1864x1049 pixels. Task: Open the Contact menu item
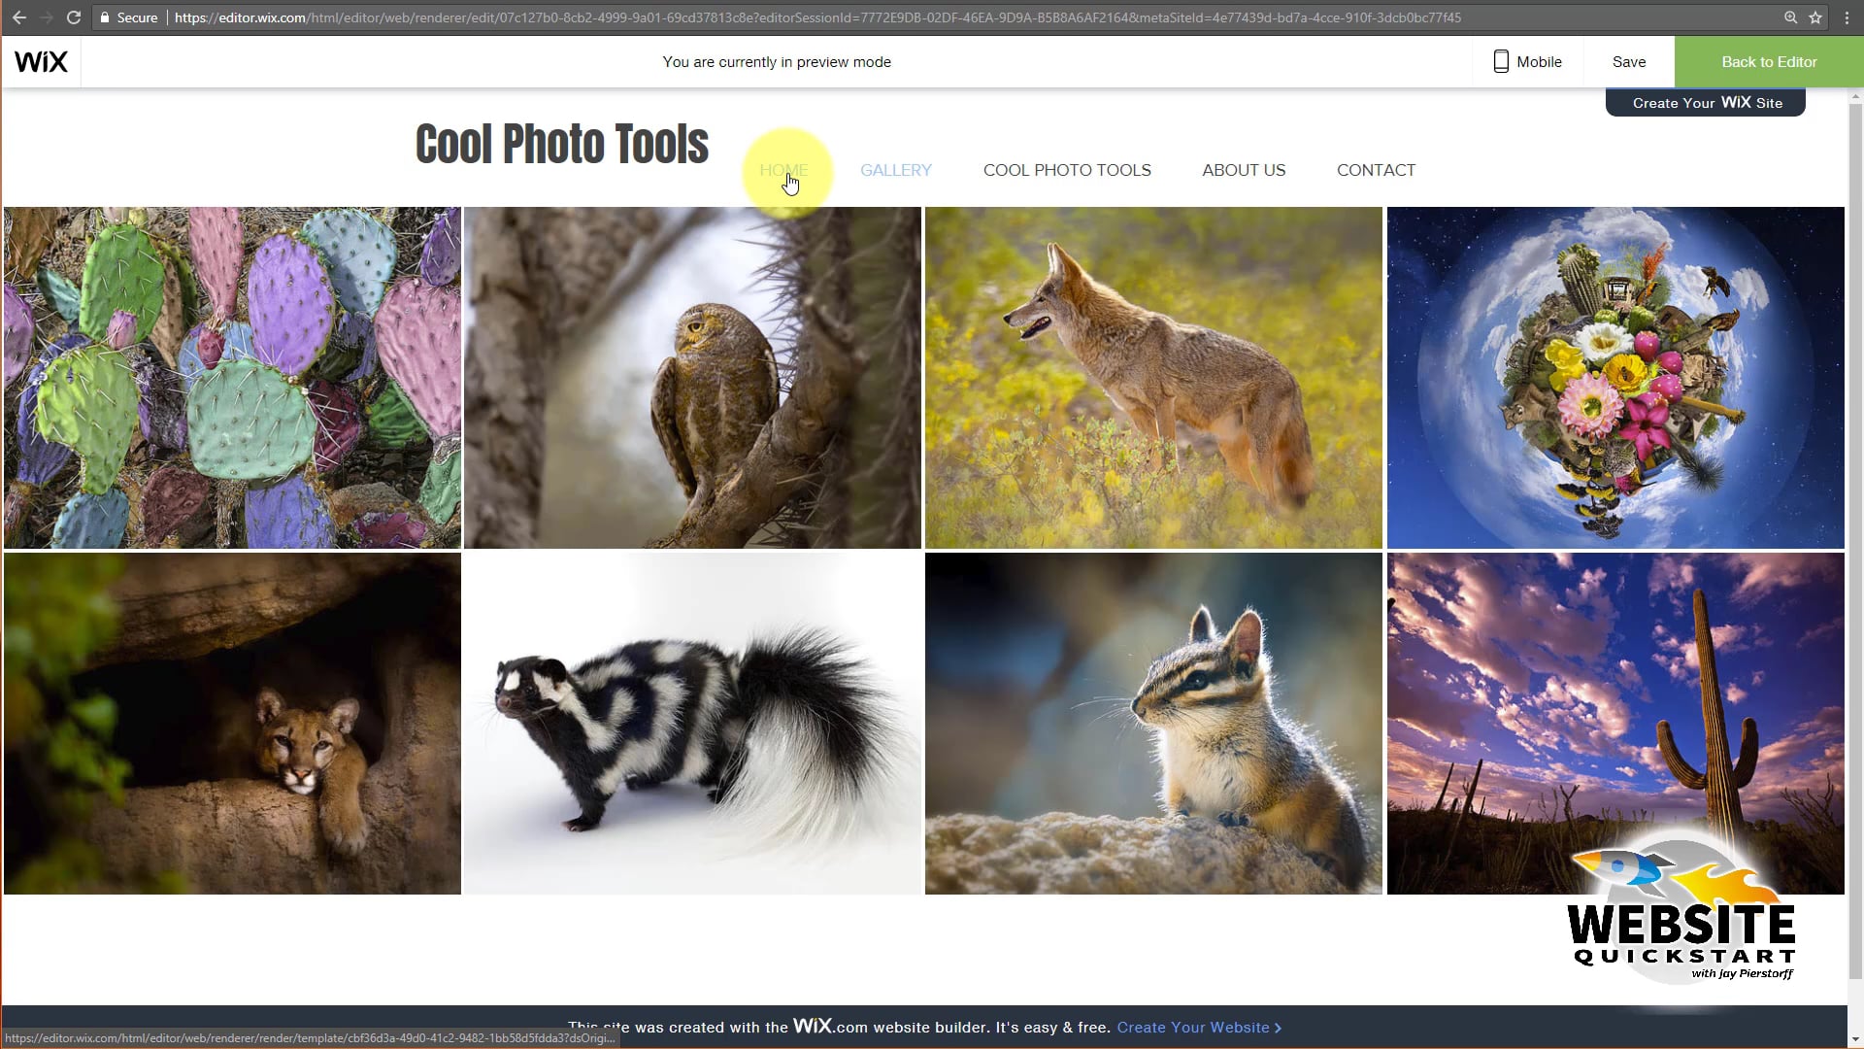pos(1375,170)
